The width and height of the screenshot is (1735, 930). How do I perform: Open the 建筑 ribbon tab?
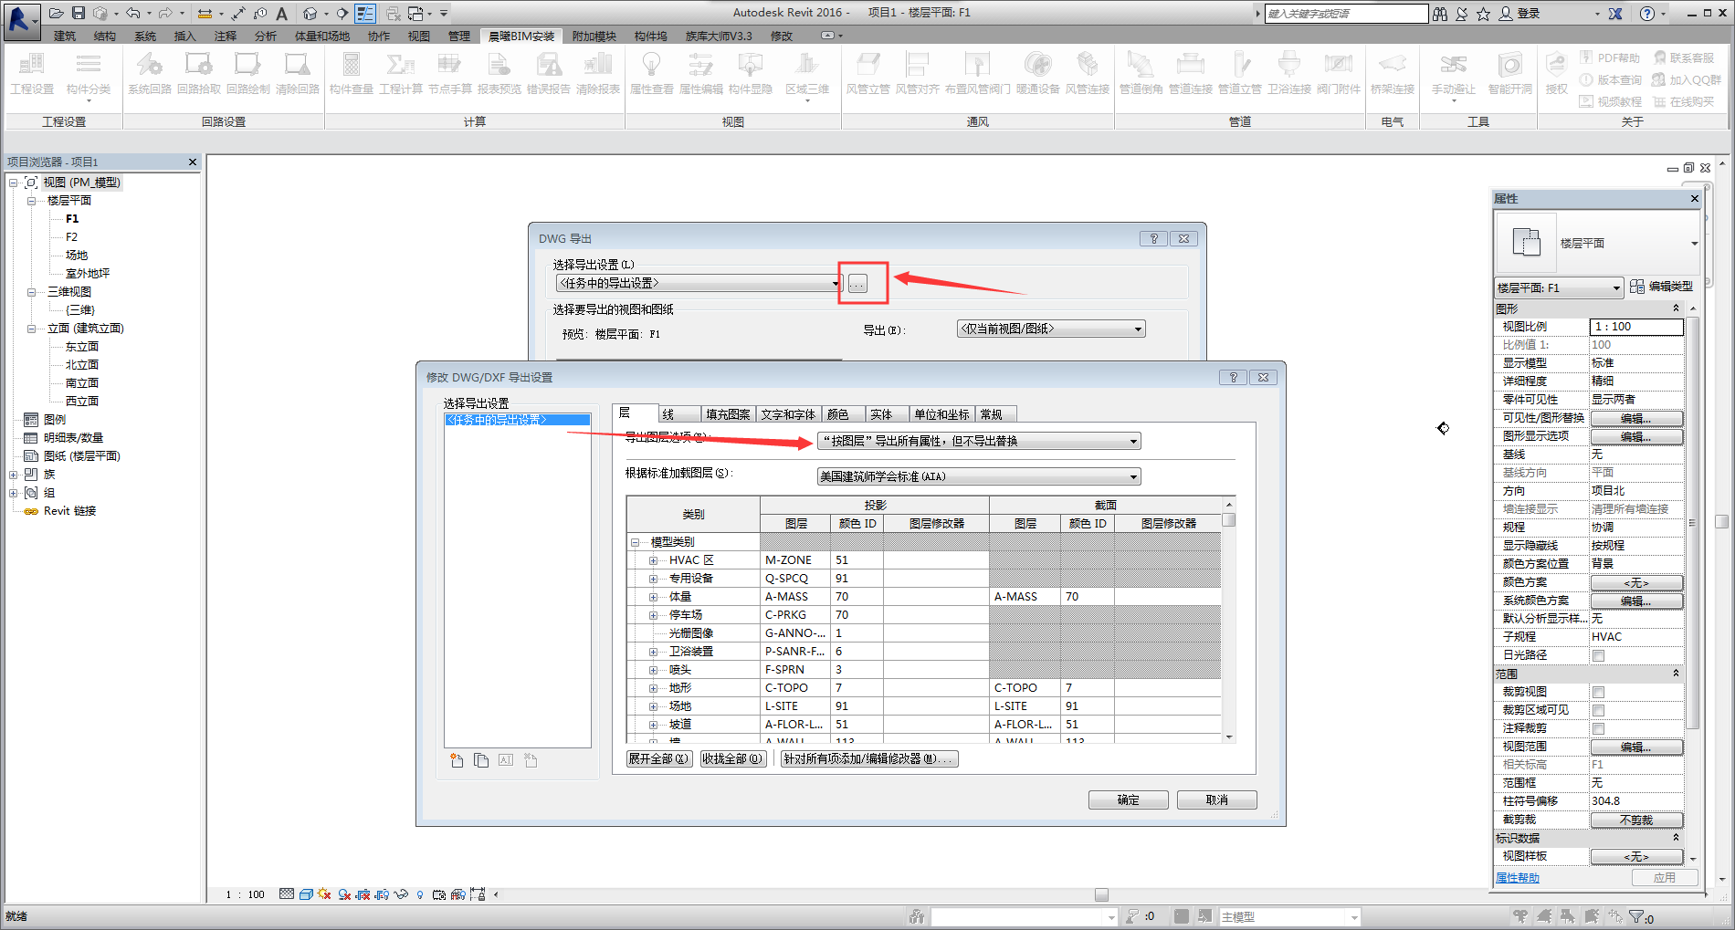pyautogui.click(x=65, y=36)
